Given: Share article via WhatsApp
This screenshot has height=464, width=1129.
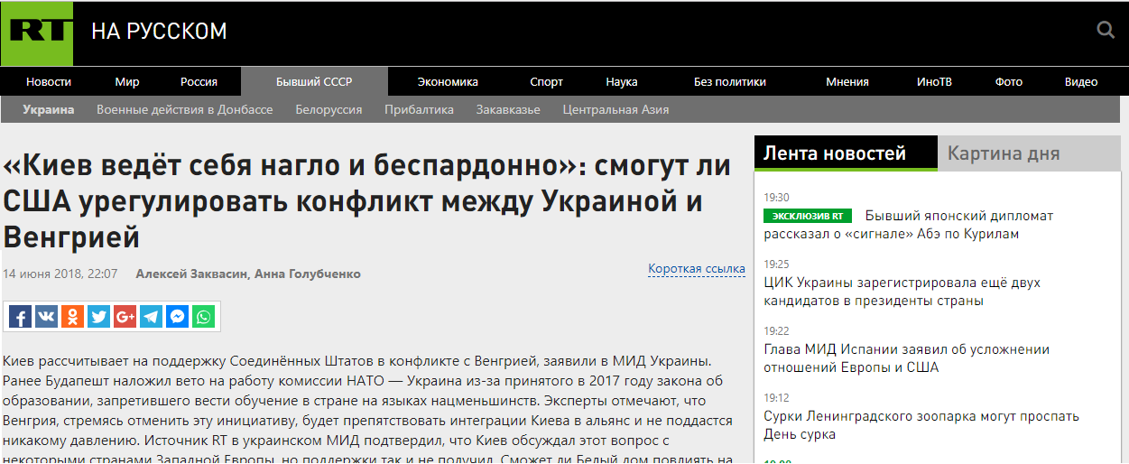Looking at the screenshot, I should pos(204,316).
